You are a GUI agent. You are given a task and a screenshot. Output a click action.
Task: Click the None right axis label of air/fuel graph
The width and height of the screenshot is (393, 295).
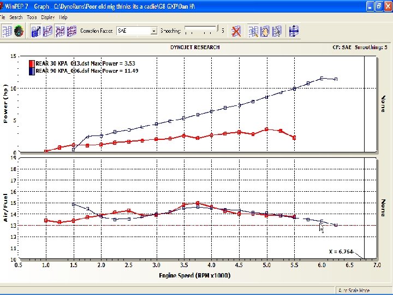tap(383, 208)
